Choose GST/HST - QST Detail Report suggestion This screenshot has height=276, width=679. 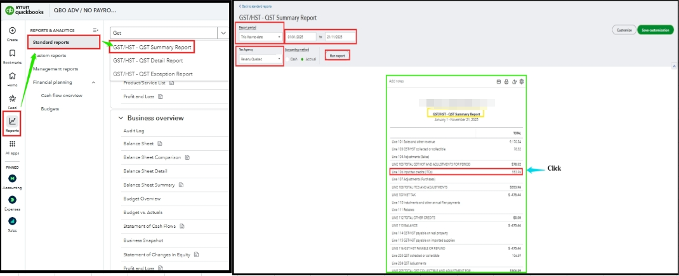148,61
